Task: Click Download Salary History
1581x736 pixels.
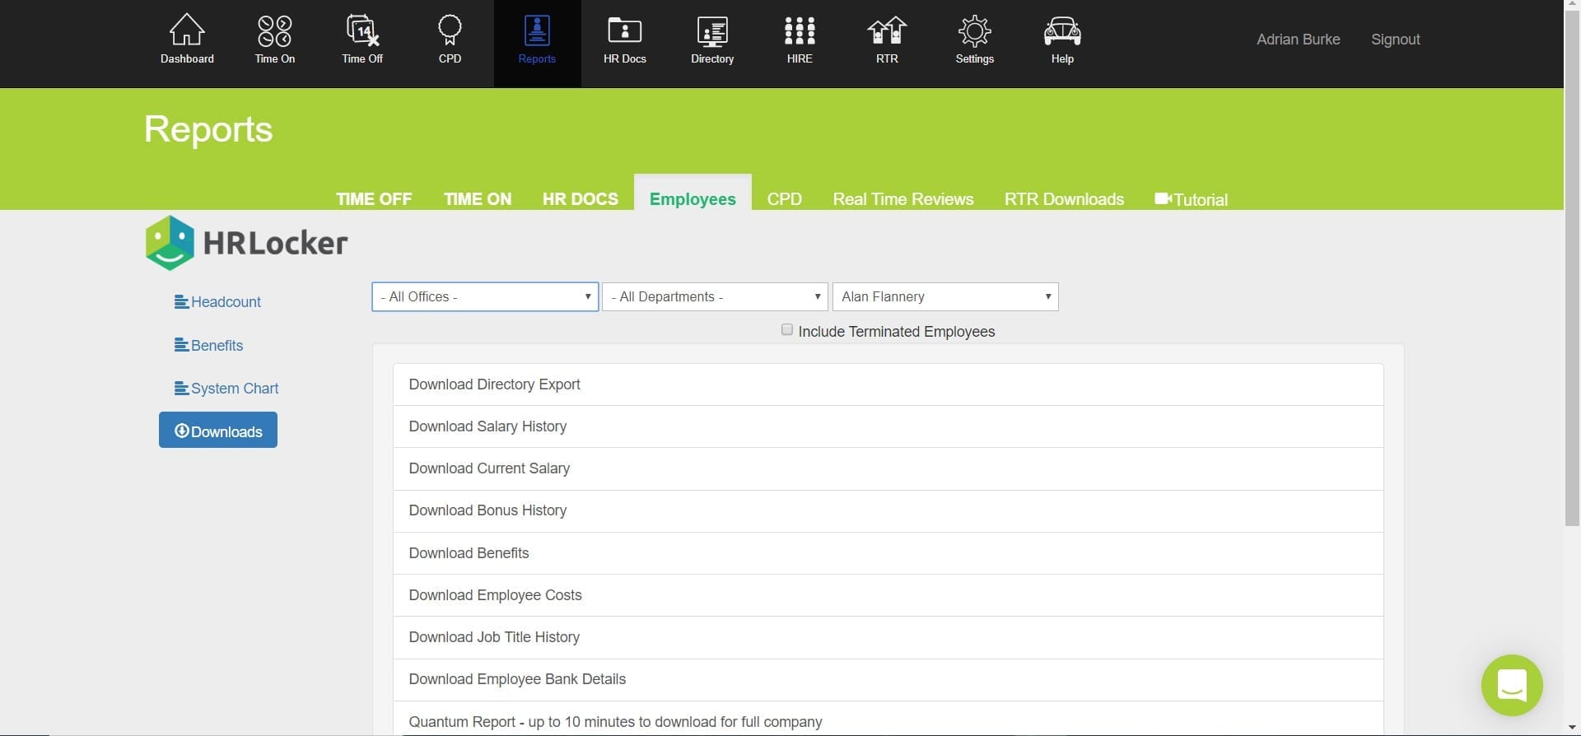Action: 888,426
